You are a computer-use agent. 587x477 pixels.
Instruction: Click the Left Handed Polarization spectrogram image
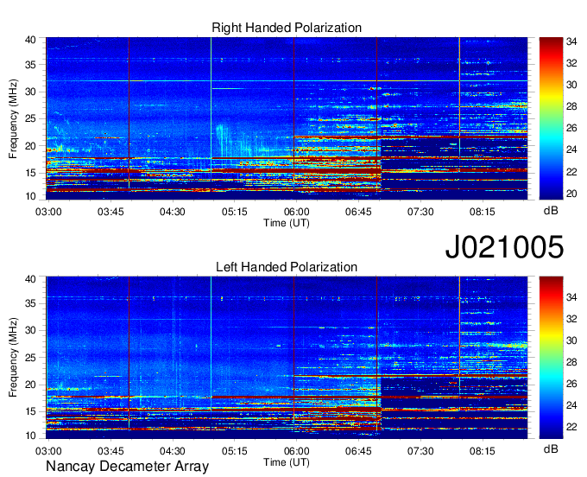(287, 358)
